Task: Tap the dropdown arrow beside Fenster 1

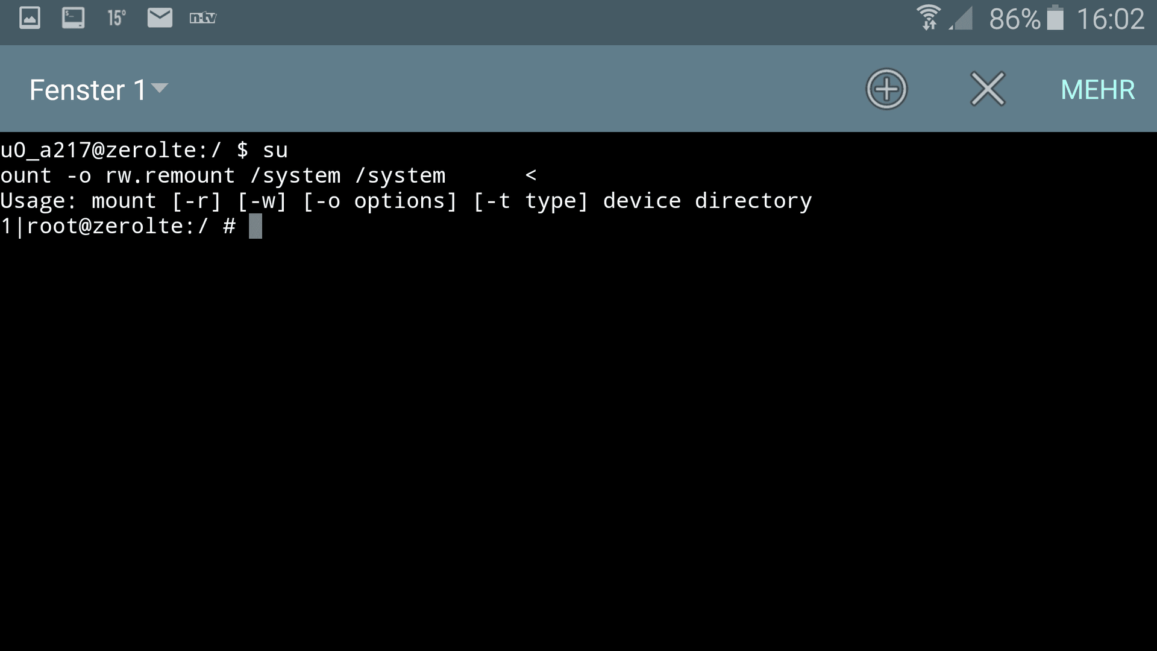Action: tap(160, 89)
